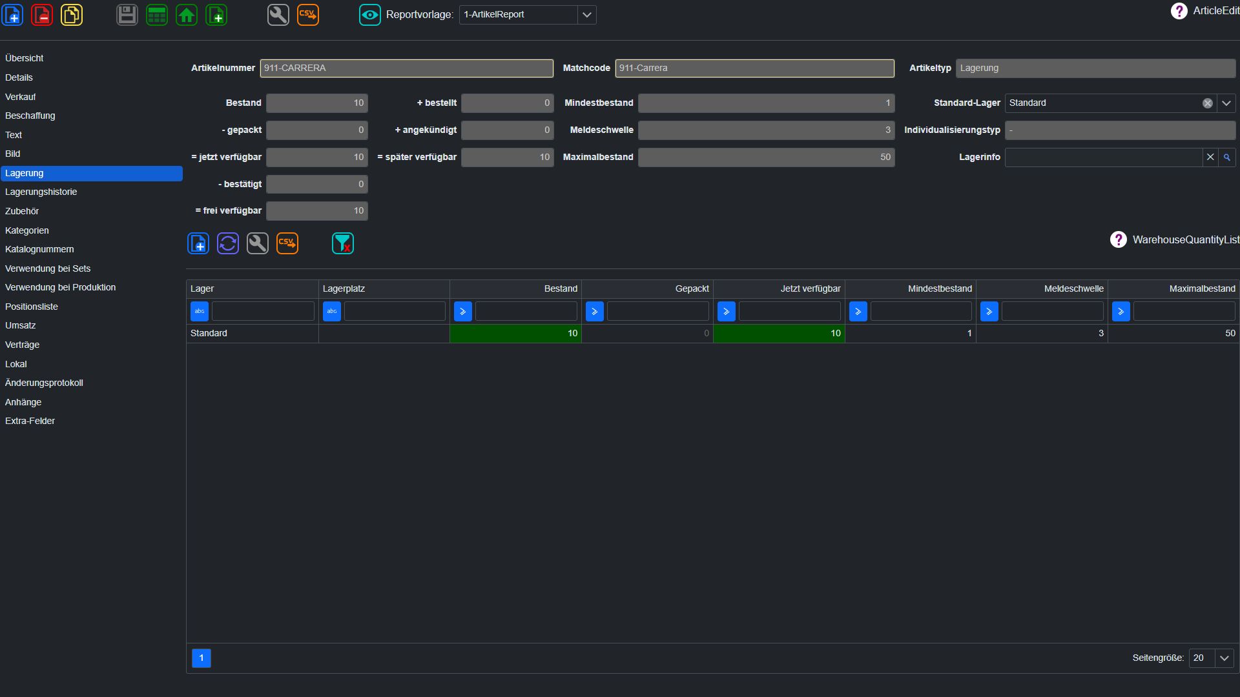This screenshot has width=1240, height=697.
Task: Open the green table list icon
Action: (x=157, y=14)
